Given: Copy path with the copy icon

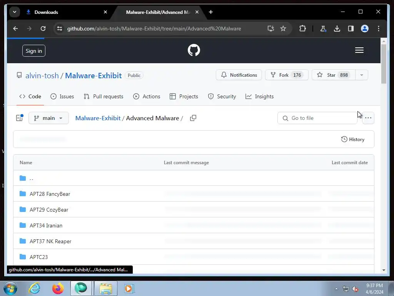Looking at the screenshot, I should coord(193,118).
